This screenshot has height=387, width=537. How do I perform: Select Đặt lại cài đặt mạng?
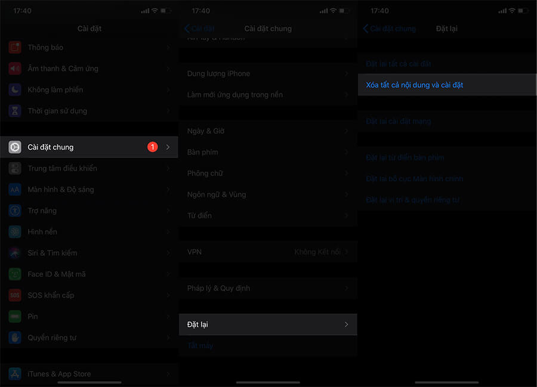(x=398, y=122)
